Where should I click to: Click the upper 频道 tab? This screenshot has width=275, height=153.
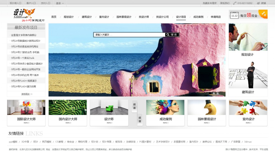(x=134, y=106)
